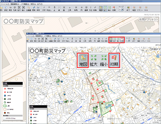Select the 吹出し balloon tool in back window
This screenshot has height=124, width=161.
[49, 9]
